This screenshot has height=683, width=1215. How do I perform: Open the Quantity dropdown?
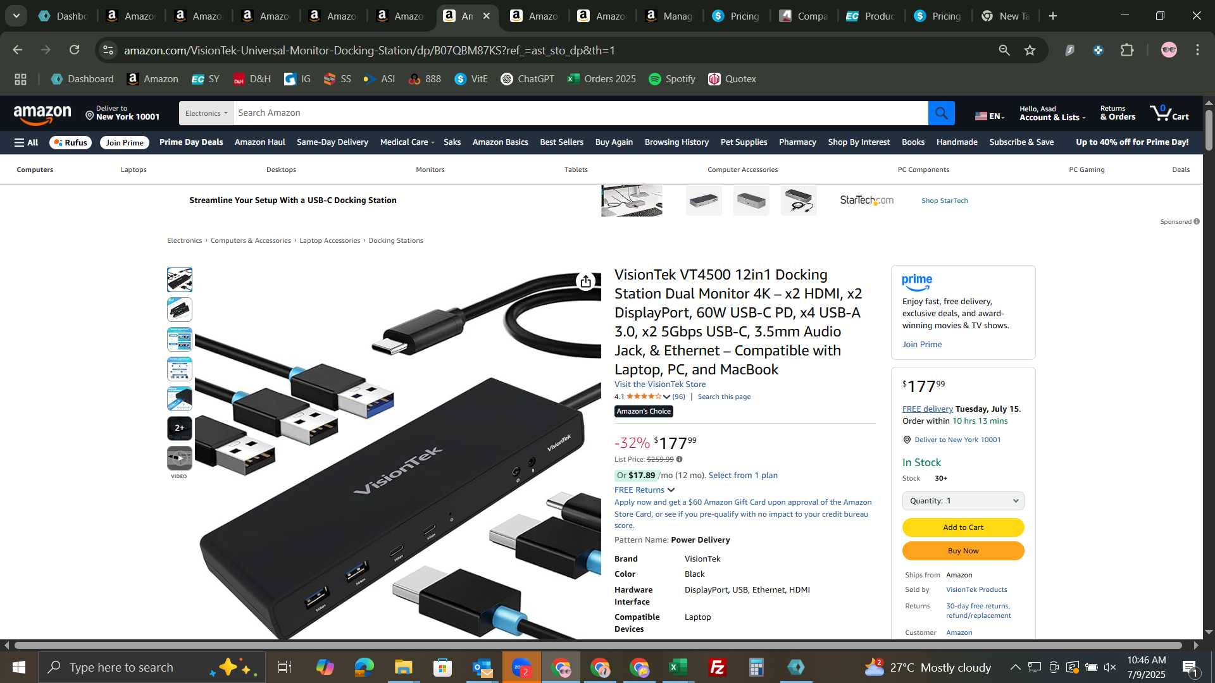[x=963, y=501]
